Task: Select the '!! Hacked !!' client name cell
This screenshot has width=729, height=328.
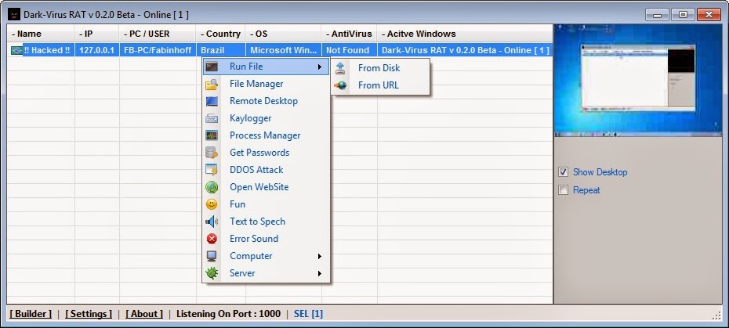Action: 46,50
